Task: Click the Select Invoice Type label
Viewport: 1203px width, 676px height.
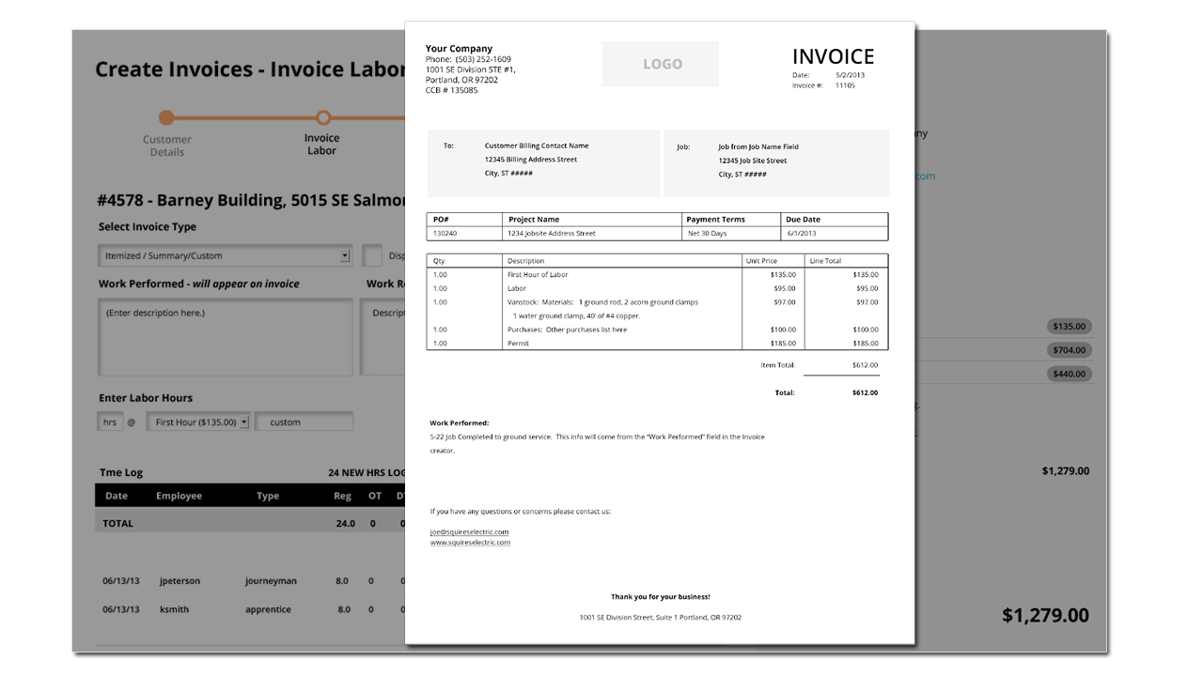Action: point(148,227)
